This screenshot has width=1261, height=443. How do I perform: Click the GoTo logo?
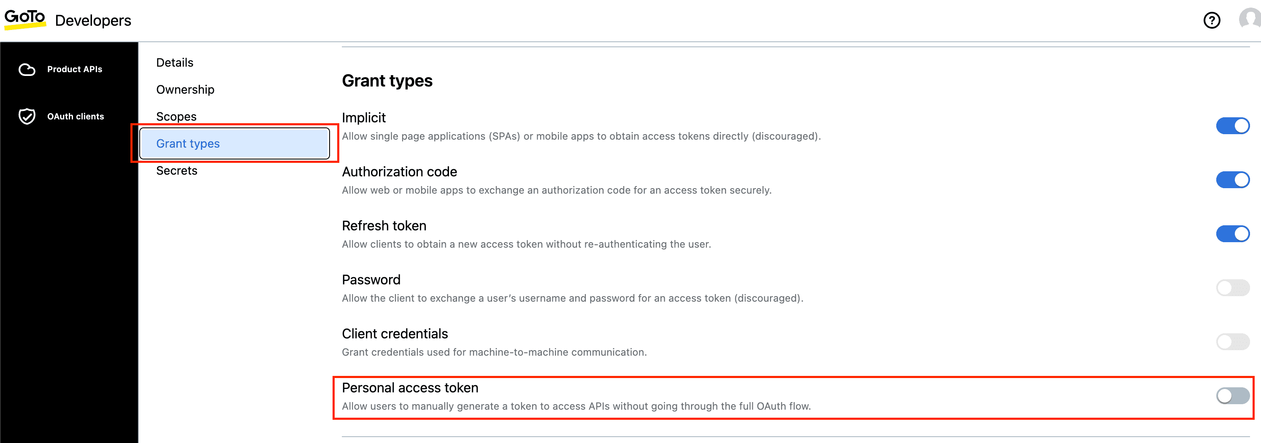[24, 19]
